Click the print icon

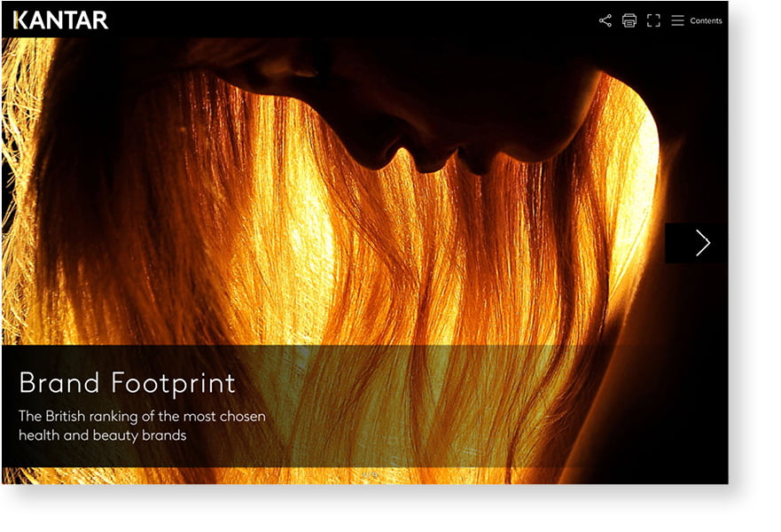click(629, 20)
